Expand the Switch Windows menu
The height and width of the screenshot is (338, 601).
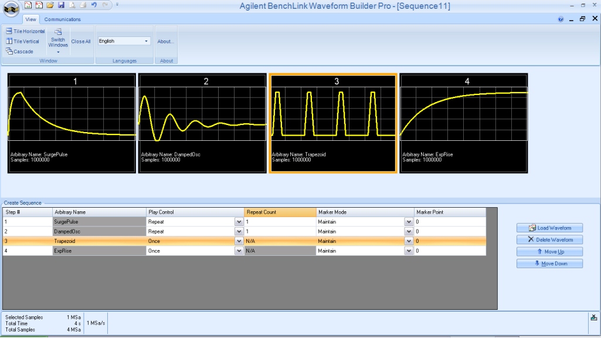click(58, 41)
